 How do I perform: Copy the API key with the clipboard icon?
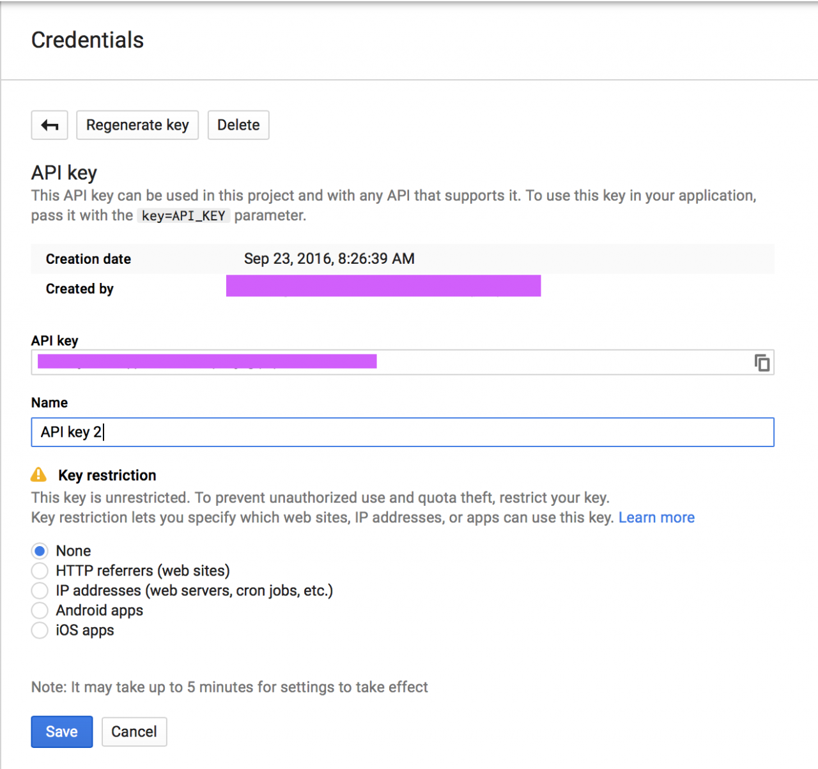point(762,363)
